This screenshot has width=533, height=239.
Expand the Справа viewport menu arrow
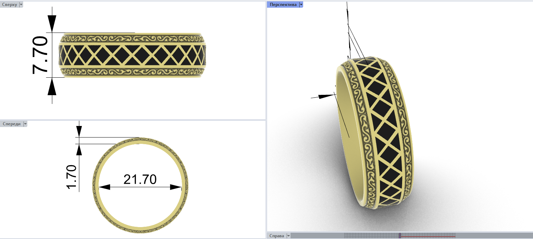tap(288, 236)
